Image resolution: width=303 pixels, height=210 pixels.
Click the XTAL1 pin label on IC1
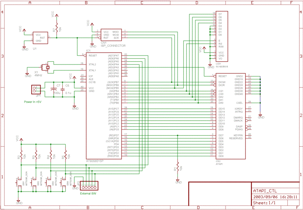pos(93,70)
